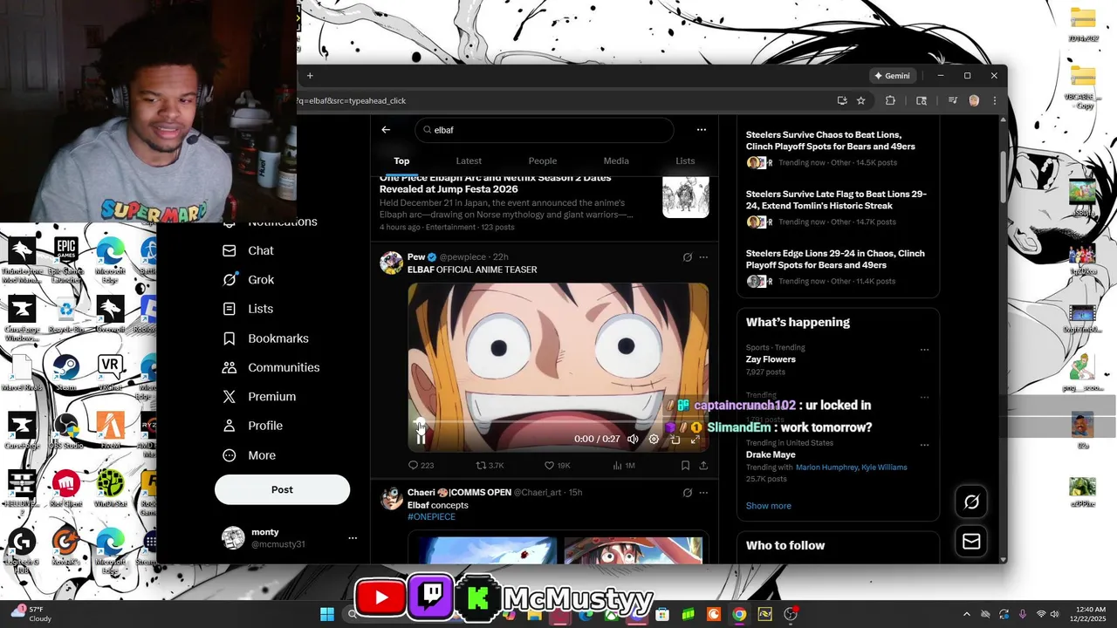Click the video progress bar
Screen dimensions: 1117x628
point(558,422)
